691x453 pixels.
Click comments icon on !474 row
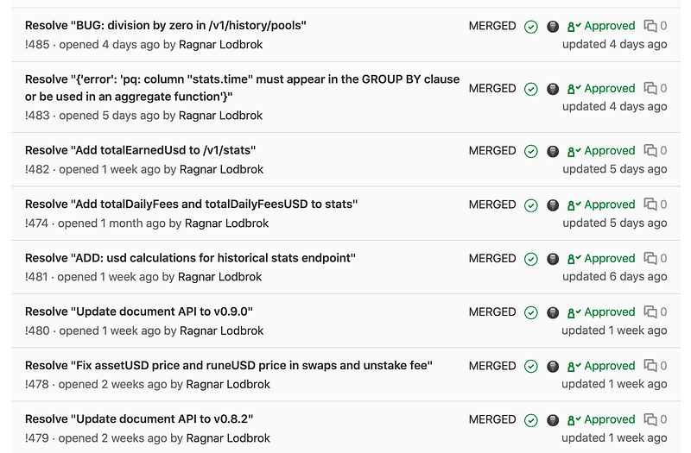[650, 204]
